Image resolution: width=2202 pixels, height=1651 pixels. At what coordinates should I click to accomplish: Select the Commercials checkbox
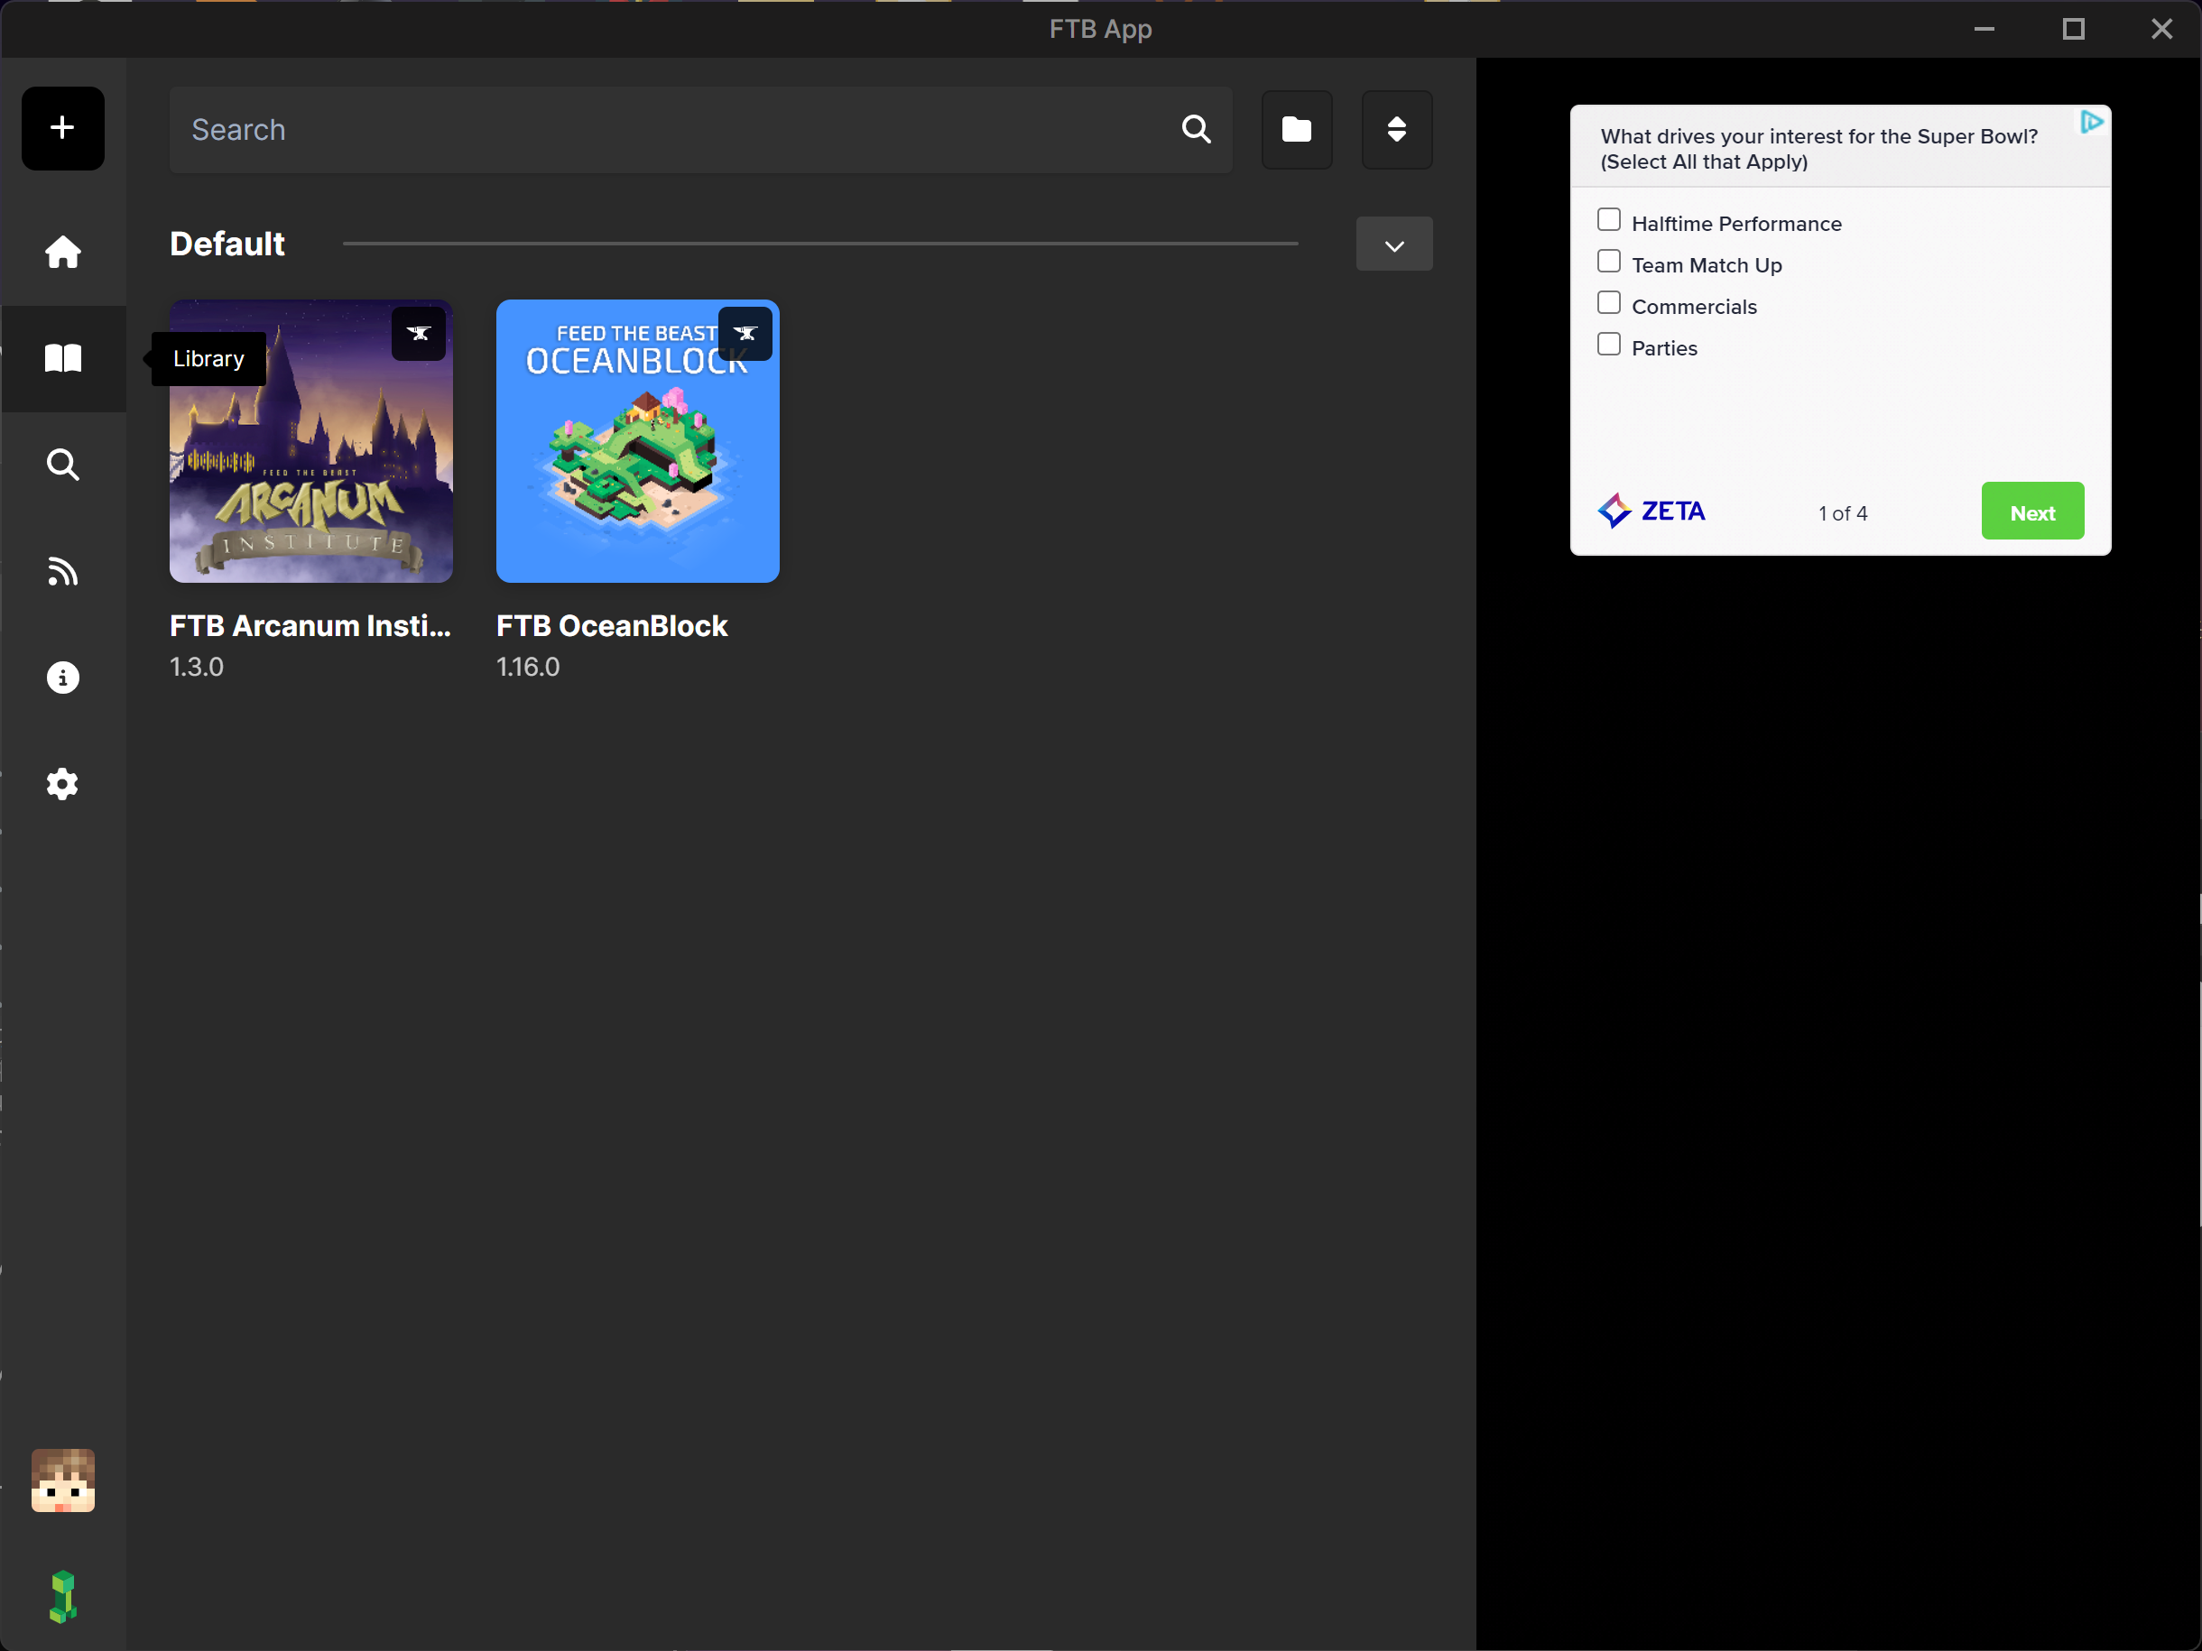coord(1609,303)
